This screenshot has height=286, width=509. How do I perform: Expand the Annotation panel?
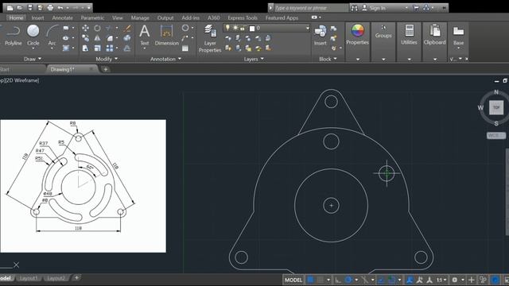coord(165,59)
